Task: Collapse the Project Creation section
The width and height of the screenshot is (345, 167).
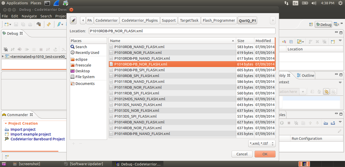Action: (x=6, y=124)
